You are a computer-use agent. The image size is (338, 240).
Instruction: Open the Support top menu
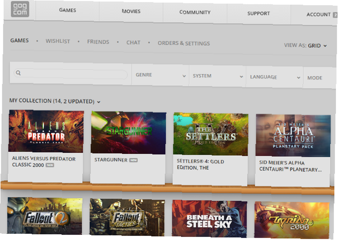[x=259, y=14]
